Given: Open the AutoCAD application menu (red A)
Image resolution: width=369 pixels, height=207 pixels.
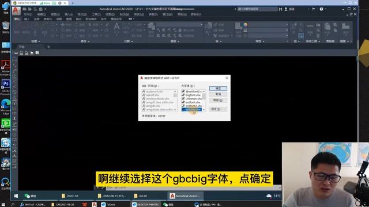Looking at the screenshot, I should 16,10.
